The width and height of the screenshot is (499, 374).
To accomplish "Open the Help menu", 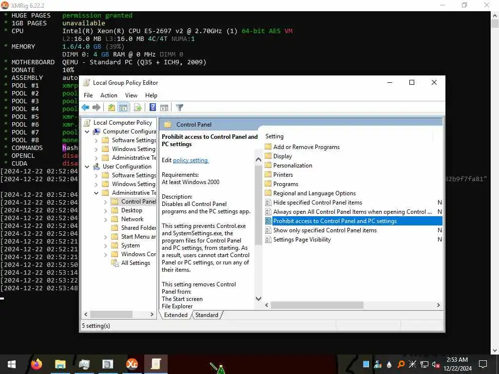I will coord(151,95).
